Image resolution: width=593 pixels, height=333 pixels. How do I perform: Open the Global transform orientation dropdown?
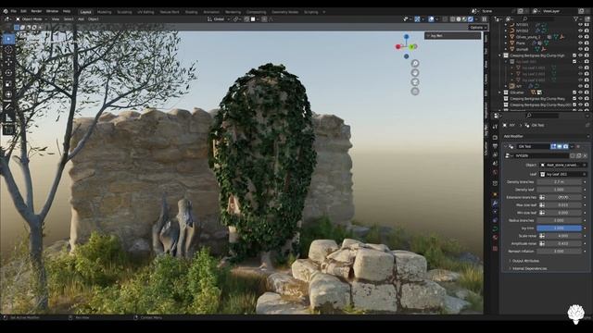(219, 18)
